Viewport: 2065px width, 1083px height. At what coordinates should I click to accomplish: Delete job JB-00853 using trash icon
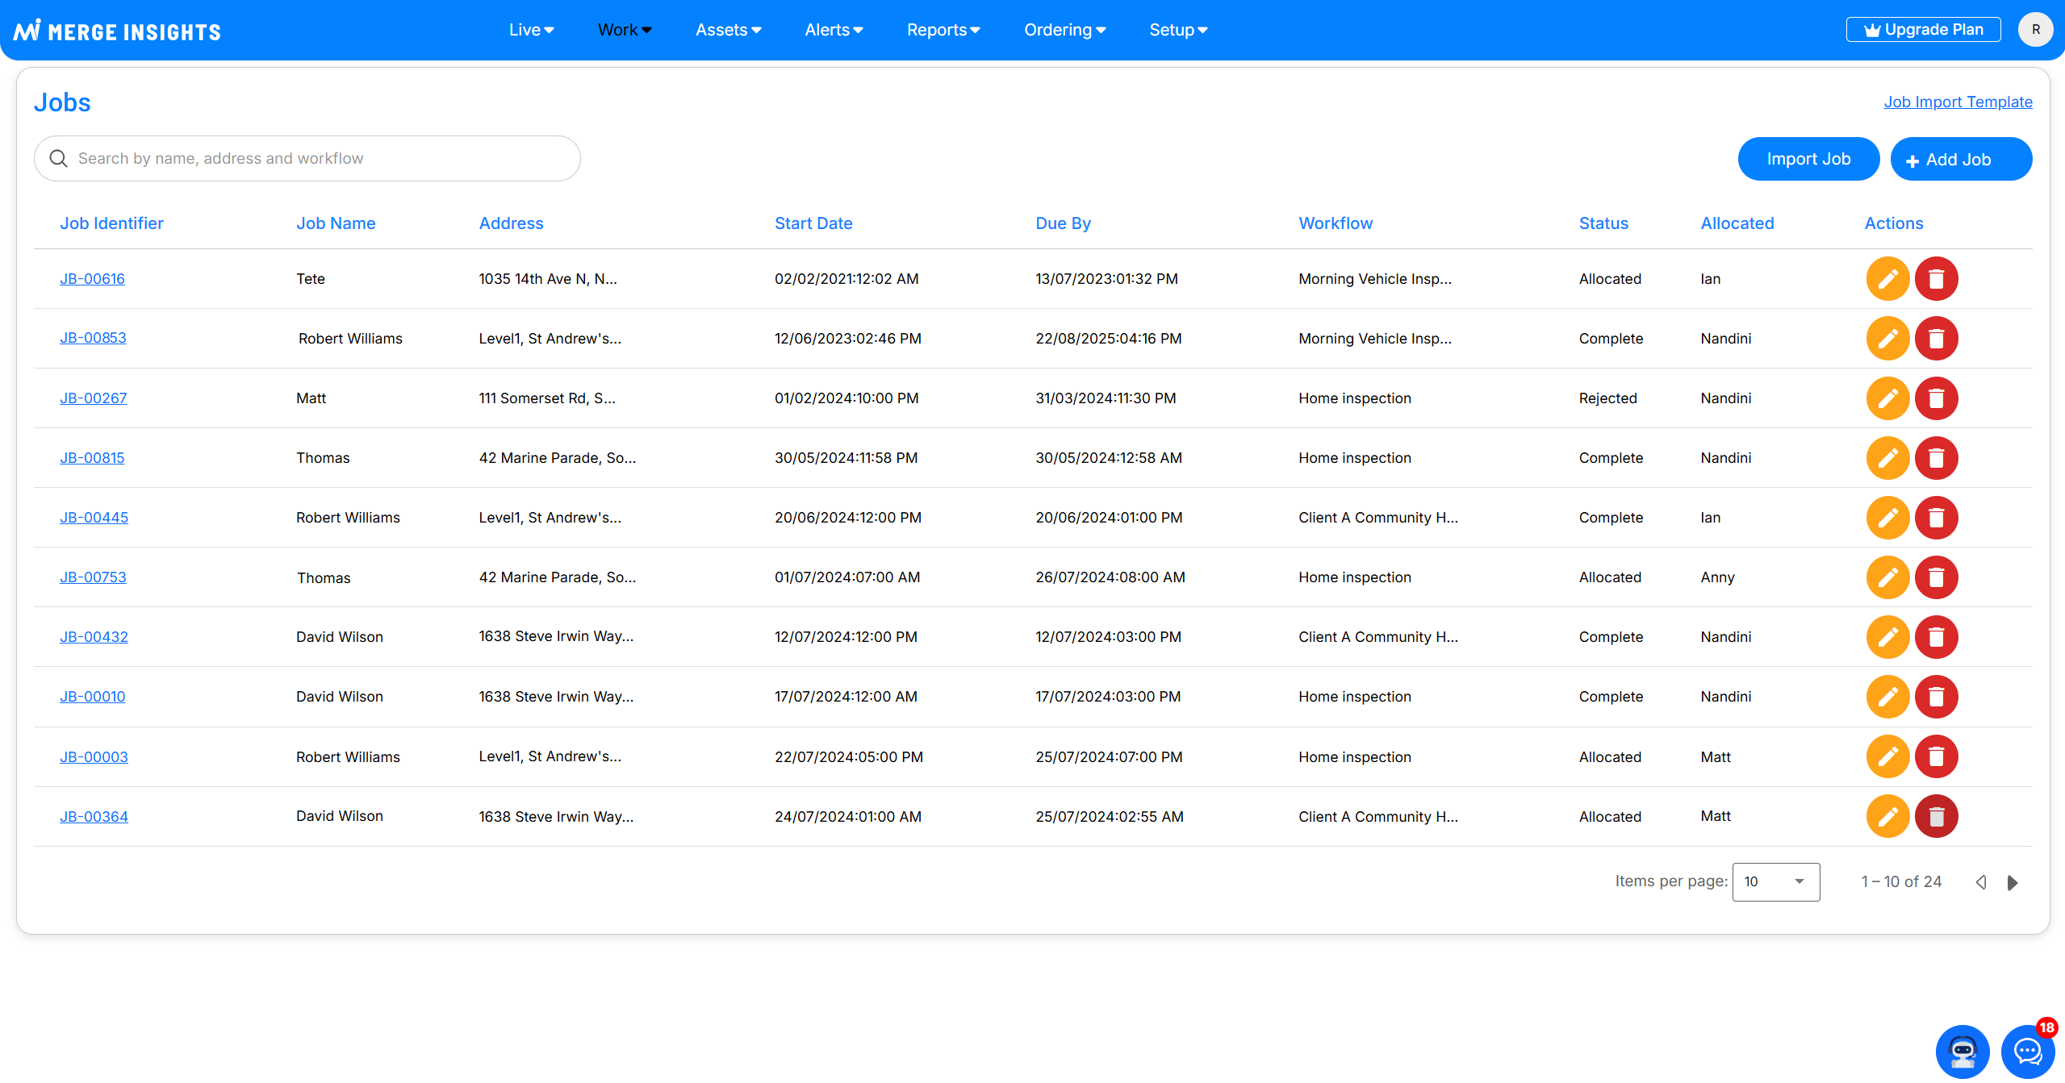(x=1936, y=339)
